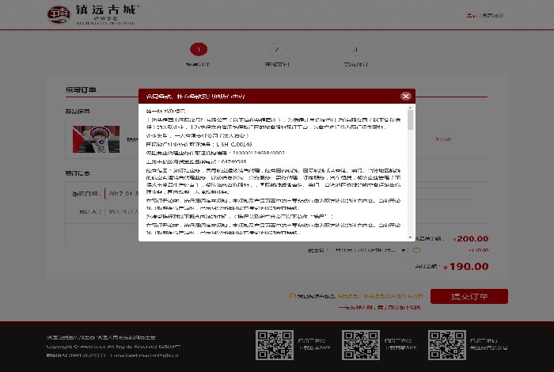Click scroll-down arrow in terms popup

(410, 237)
